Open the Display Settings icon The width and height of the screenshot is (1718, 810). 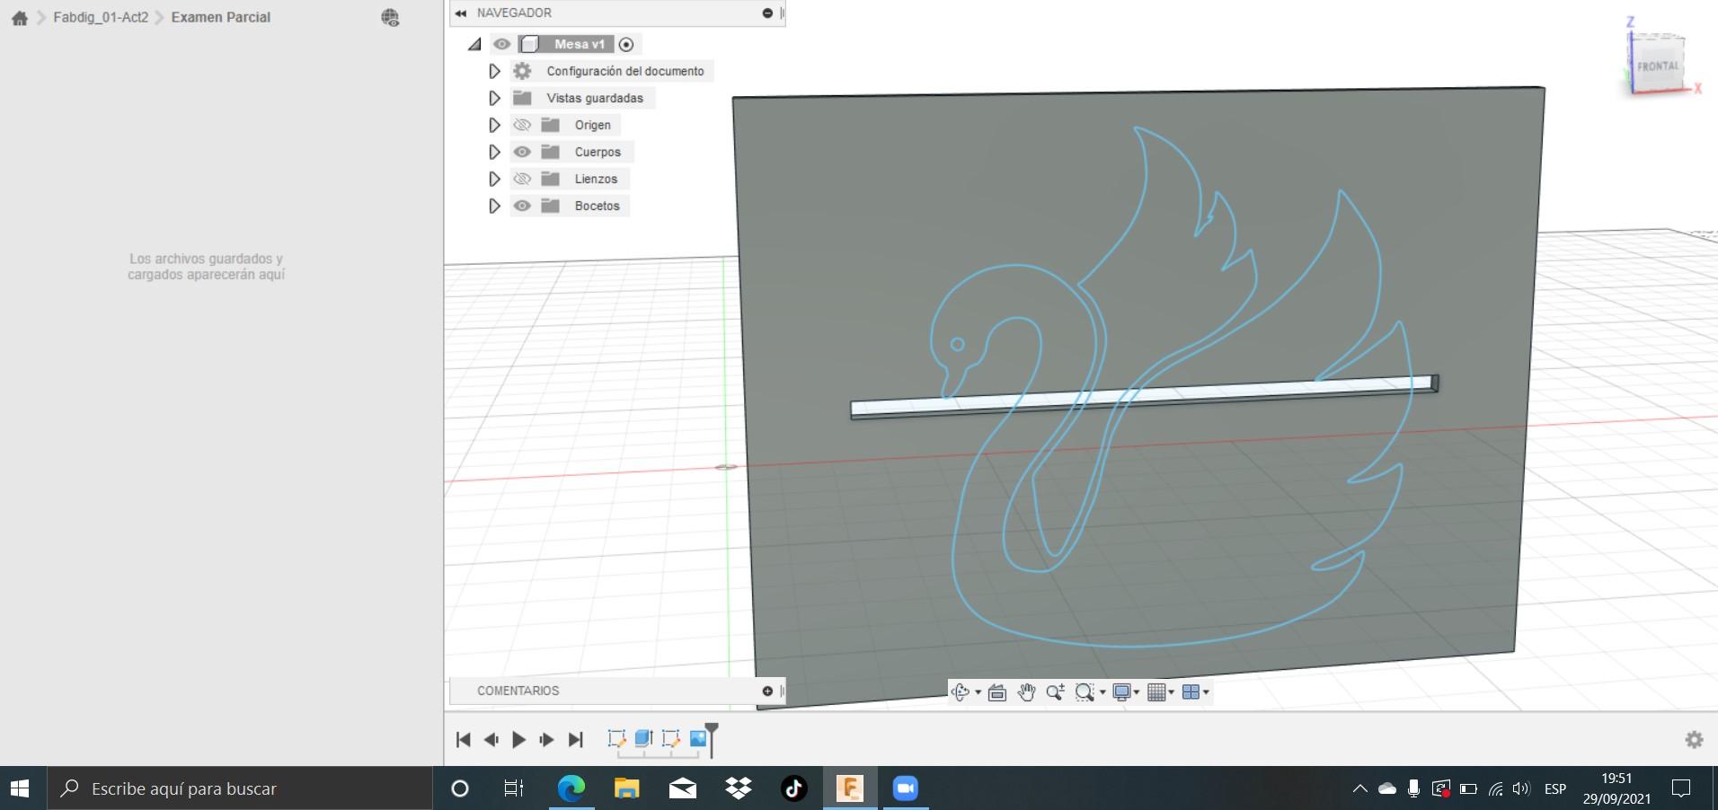point(1123,692)
